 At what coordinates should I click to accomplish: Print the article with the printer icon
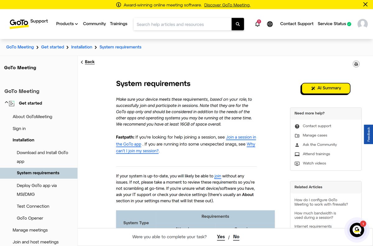[x=356, y=64]
